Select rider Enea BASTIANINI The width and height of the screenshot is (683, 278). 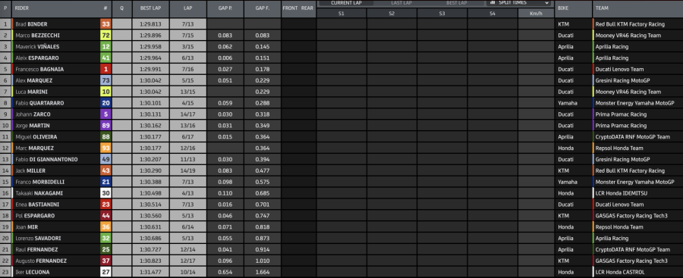coord(37,205)
